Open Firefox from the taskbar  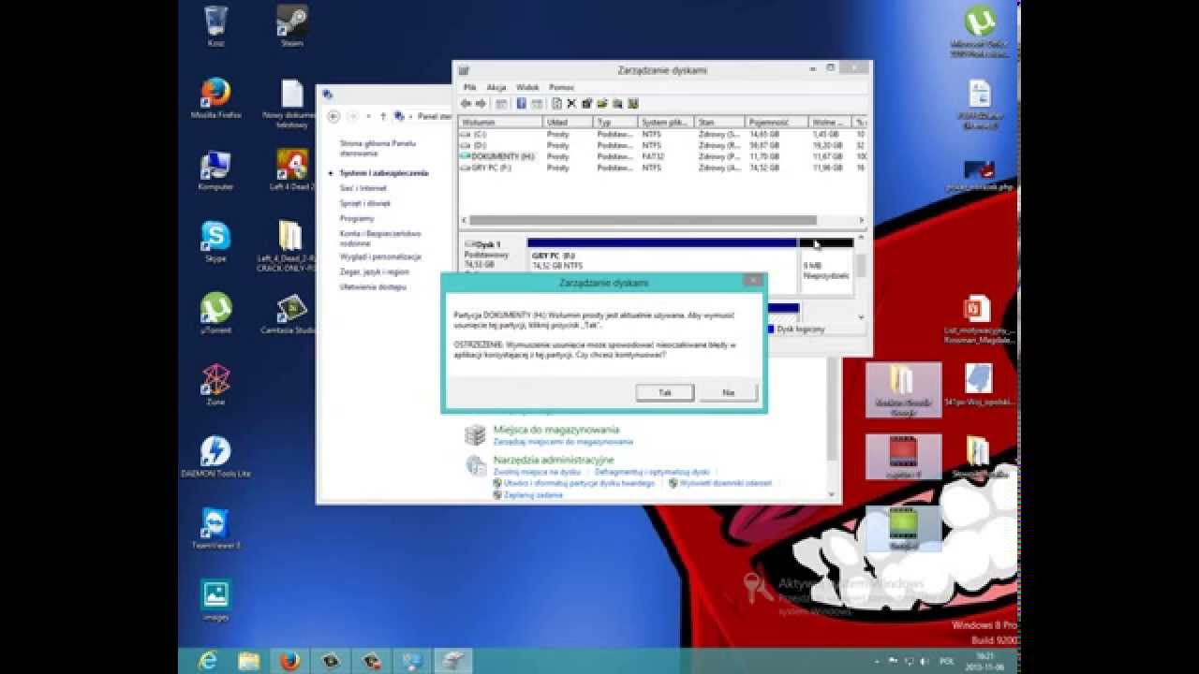click(x=289, y=661)
